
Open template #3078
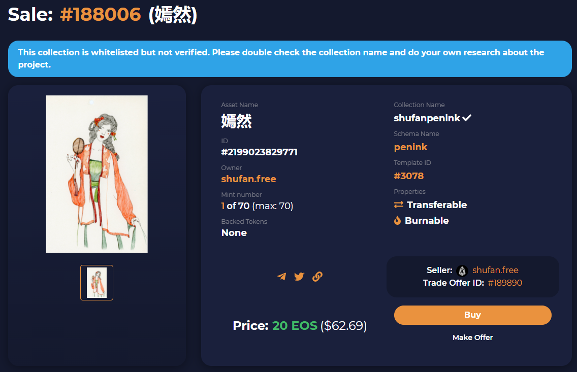[408, 176]
